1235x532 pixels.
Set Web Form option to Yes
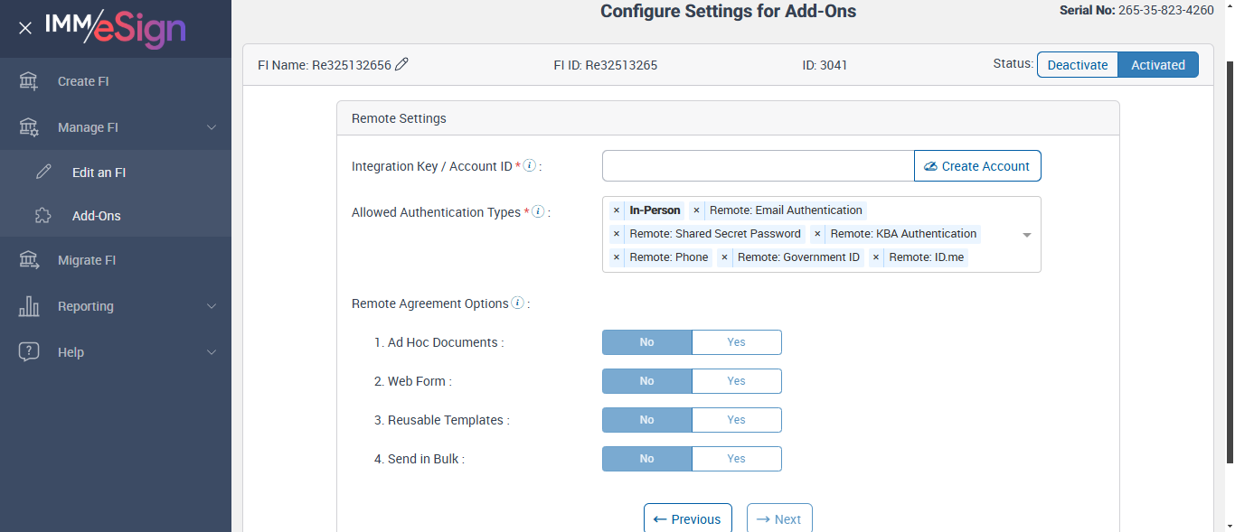point(736,381)
